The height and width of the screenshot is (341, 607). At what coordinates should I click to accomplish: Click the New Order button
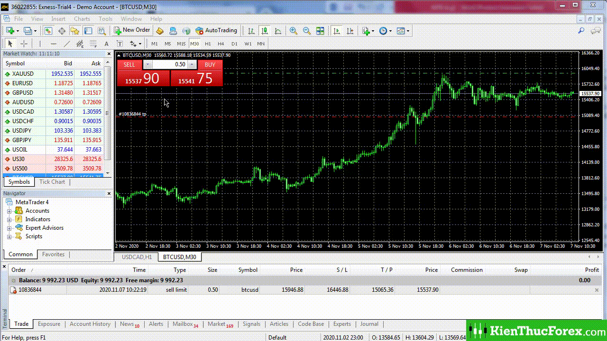coord(132,30)
